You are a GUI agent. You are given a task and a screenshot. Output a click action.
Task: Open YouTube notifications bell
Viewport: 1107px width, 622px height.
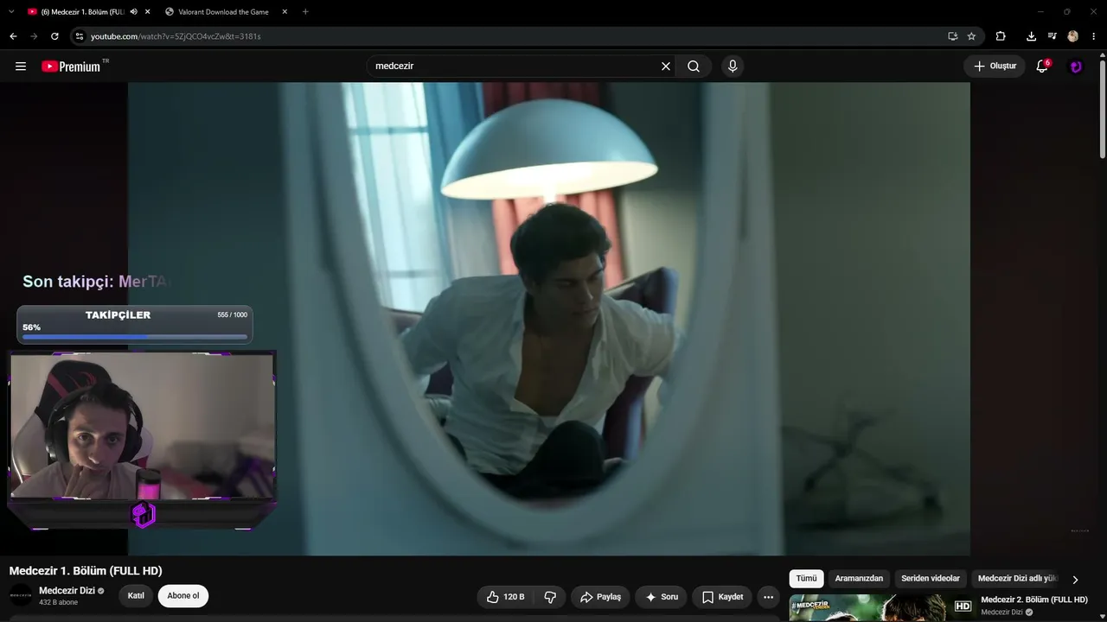coord(1042,67)
